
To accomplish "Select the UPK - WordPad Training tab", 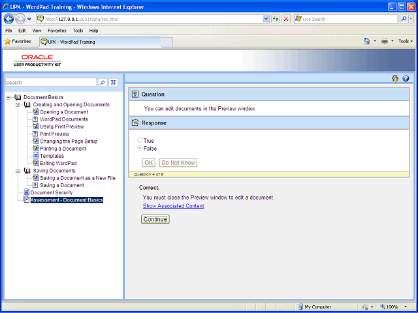I will pos(100,42).
